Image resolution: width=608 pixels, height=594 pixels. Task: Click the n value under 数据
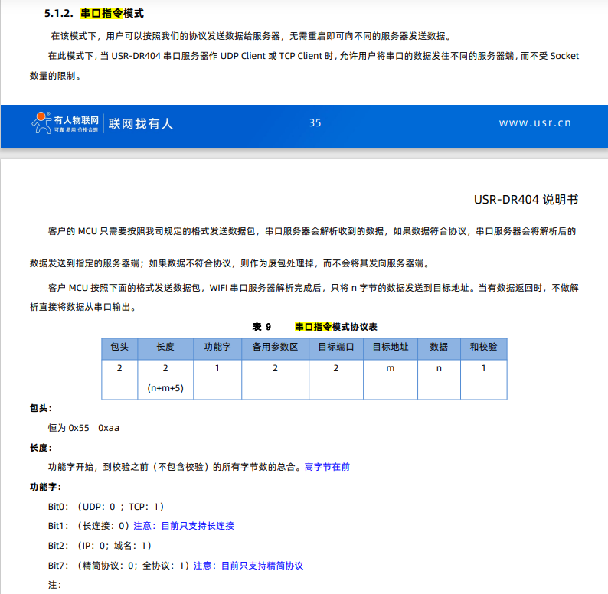click(x=439, y=368)
